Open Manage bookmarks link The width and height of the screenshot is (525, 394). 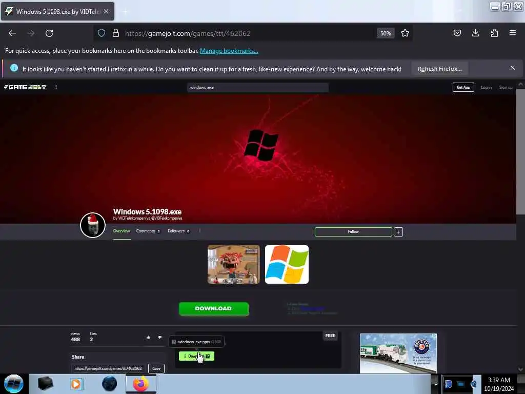pyautogui.click(x=229, y=51)
